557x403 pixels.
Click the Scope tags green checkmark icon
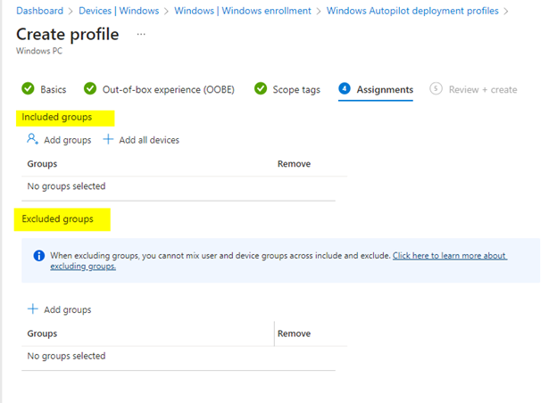tap(261, 89)
